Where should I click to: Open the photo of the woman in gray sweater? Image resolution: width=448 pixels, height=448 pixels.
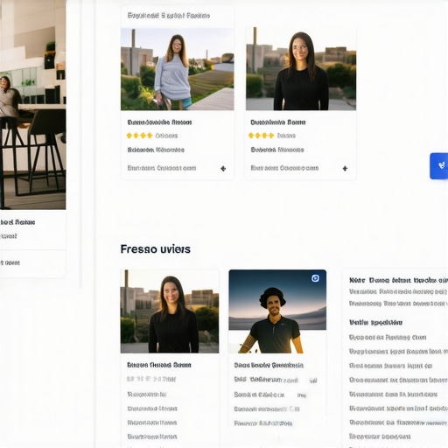pos(178,69)
